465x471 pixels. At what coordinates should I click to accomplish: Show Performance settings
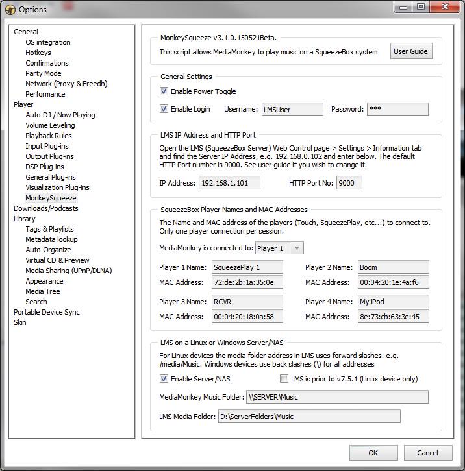[45, 94]
